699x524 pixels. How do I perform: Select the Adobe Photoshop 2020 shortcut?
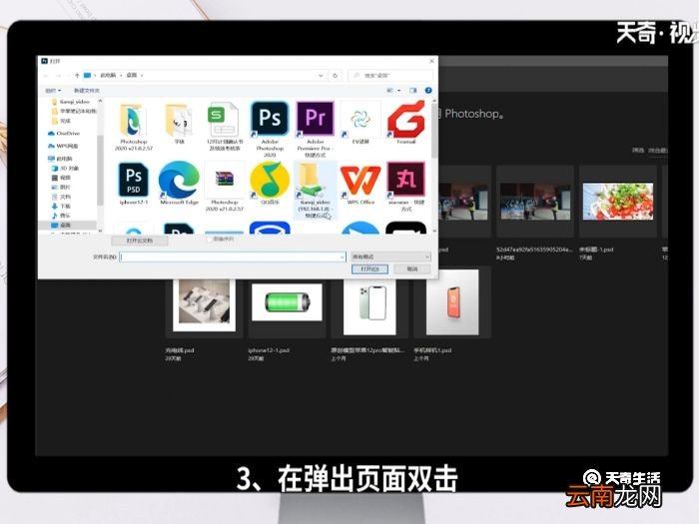click(270, 119)
